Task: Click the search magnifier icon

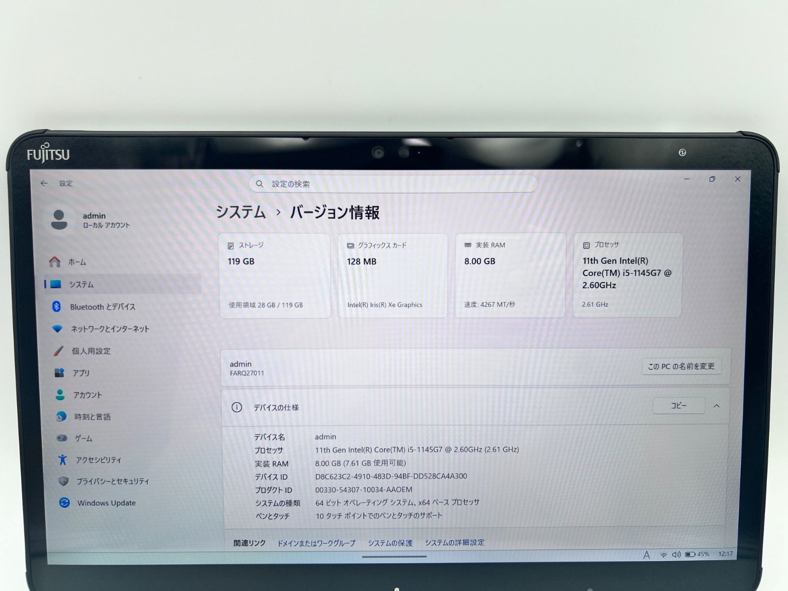Action: pos(260,184)
